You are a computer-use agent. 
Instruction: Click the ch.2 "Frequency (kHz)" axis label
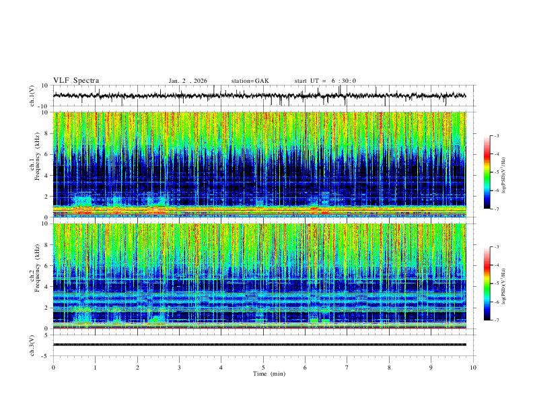(x=37, y=268)
